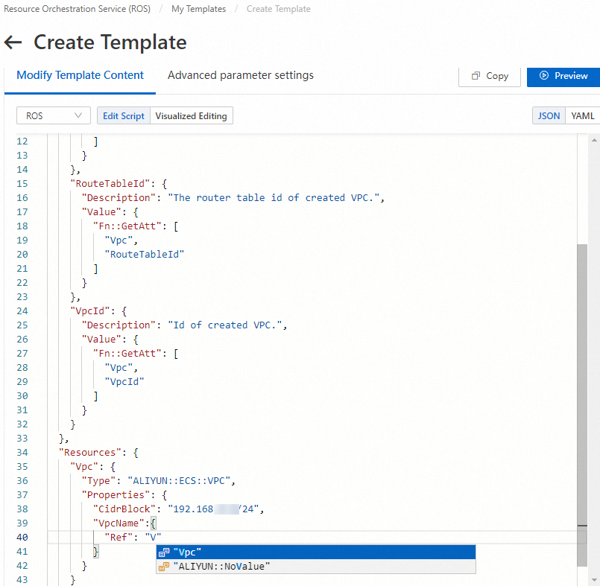The height and width of the screenshot is (586, 600).
Task: Click the icon beside the "Vpc" suggestion
Action: [x=163, y=552]
